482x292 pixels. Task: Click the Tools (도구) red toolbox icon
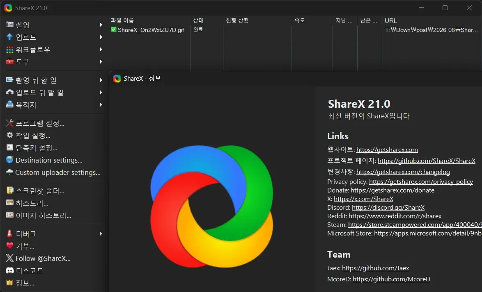[x=10, y=62]
